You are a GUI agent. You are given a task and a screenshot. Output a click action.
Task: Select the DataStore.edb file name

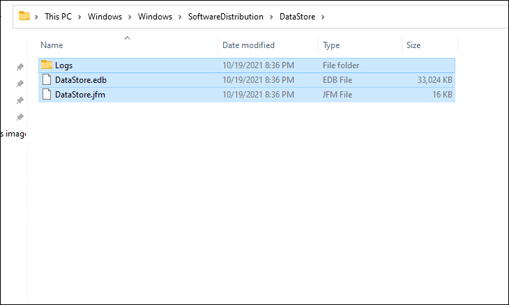tap(81, 80)
